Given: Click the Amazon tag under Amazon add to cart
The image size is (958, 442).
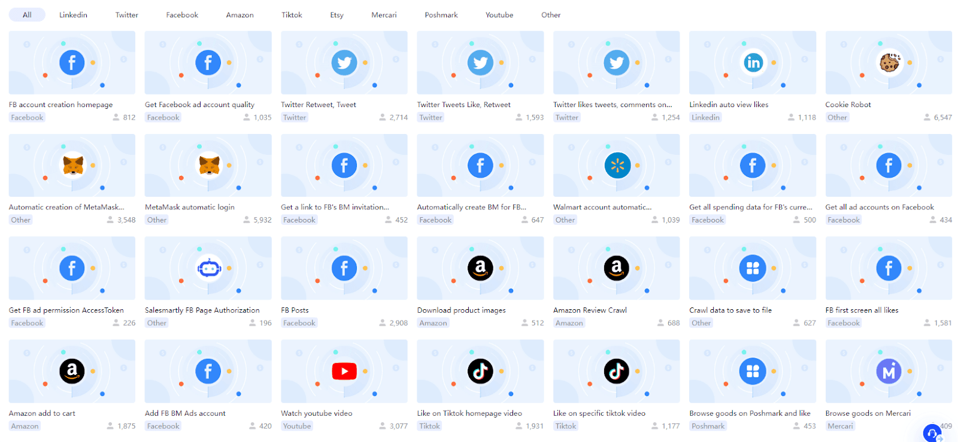Looking at the screenshot, I should coord(25,426).
